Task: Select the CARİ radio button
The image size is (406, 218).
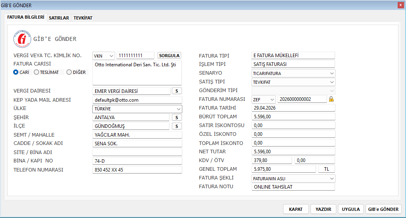Action: [16, 72]
